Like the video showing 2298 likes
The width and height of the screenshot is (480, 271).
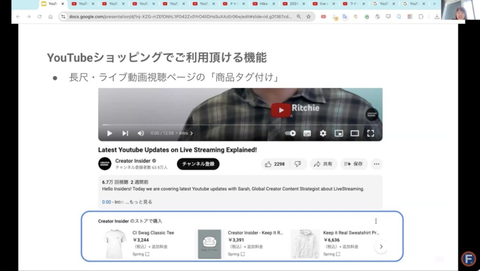(275, 164)
